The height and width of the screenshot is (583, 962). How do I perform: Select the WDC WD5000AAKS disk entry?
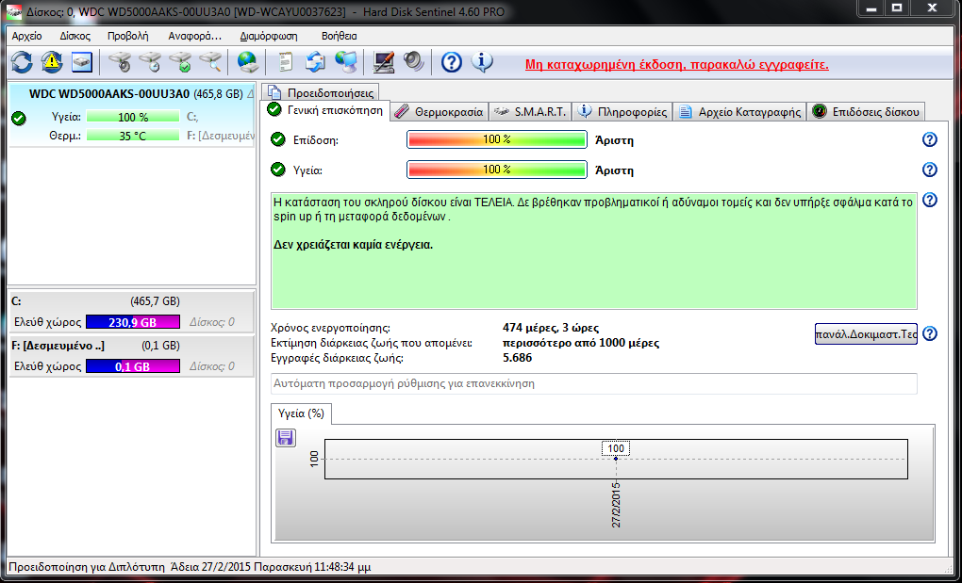click(x=132, y=115)
